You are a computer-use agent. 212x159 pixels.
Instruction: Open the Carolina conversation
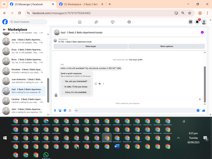23,100
